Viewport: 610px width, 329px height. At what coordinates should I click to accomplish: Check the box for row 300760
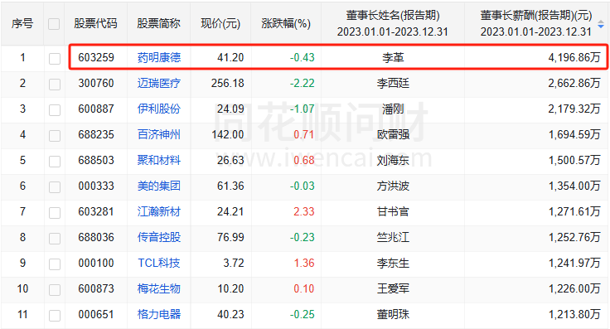point(55,85)
